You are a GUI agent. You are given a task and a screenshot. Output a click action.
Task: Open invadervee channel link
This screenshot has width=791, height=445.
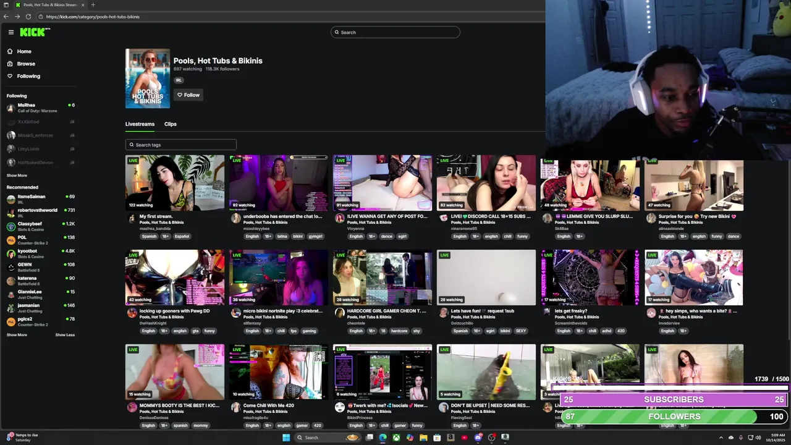tap(669, 323)
